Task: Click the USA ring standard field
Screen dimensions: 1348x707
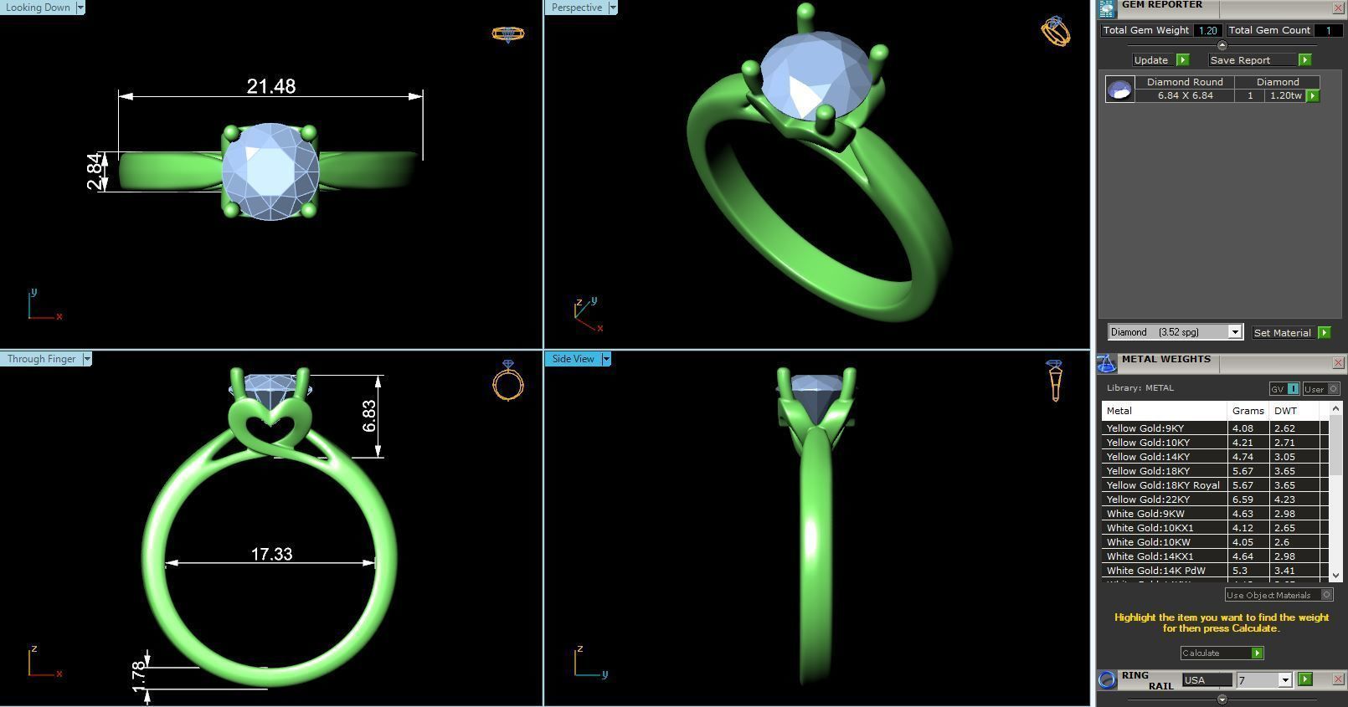Action: [x=1207, y=680]
